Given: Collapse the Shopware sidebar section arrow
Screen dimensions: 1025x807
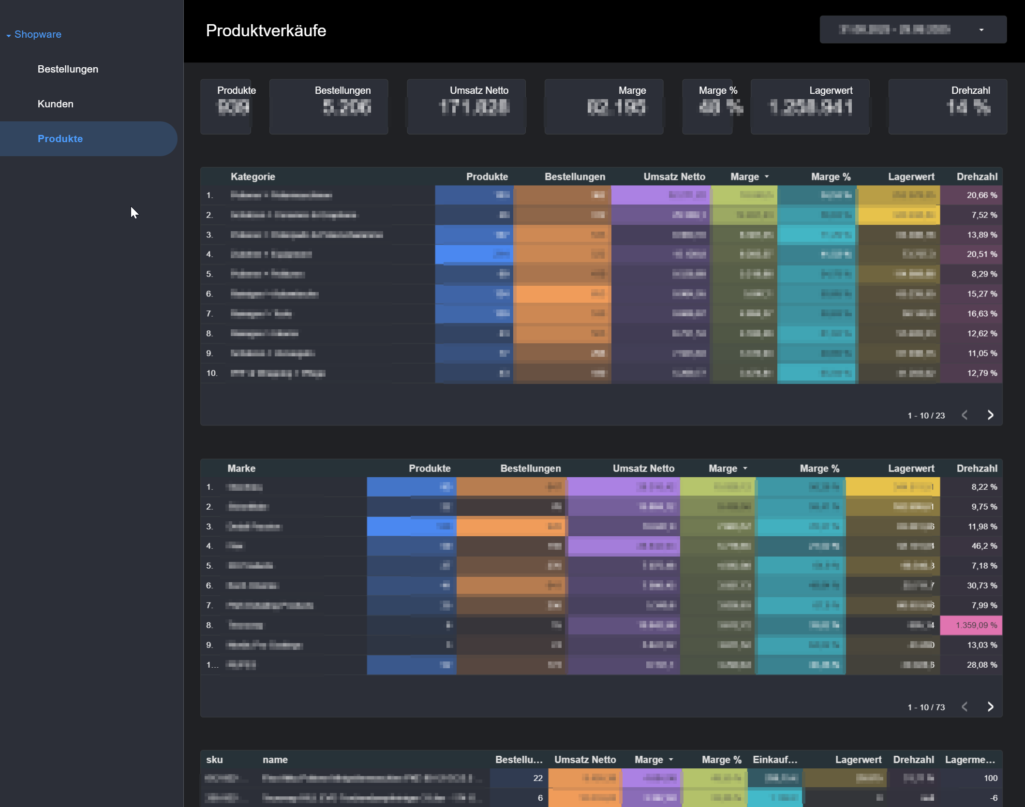Looking at the screenshot, I should pyautogui.click(x=9, y=35).
